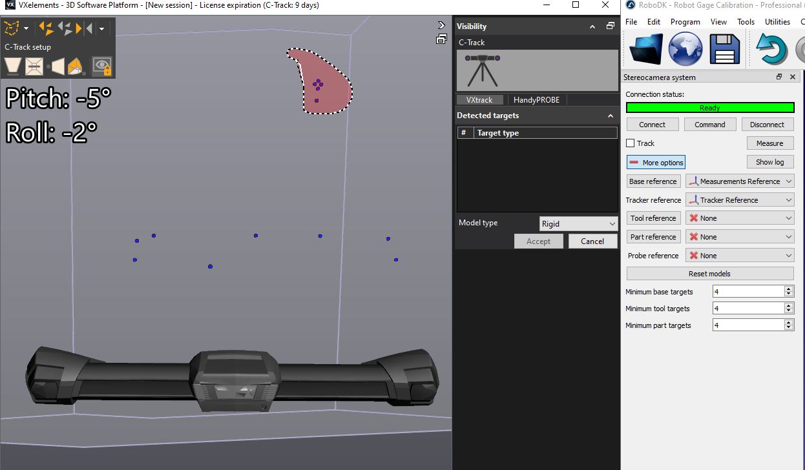Select the target selection lasso tool
805x470 pixels.
pos(11,28)
